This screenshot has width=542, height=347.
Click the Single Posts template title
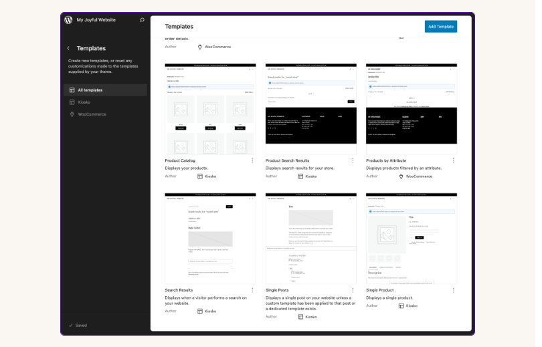click(x=280, y=290)
